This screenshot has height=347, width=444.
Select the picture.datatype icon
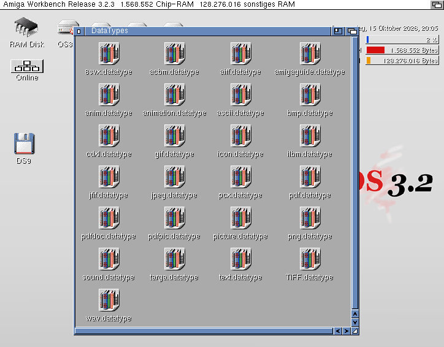[x=240, y=218]
